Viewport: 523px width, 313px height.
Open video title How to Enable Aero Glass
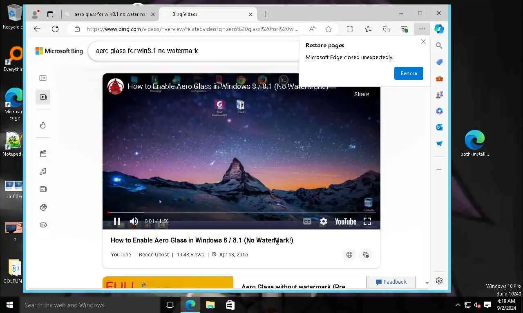[202, 240]
